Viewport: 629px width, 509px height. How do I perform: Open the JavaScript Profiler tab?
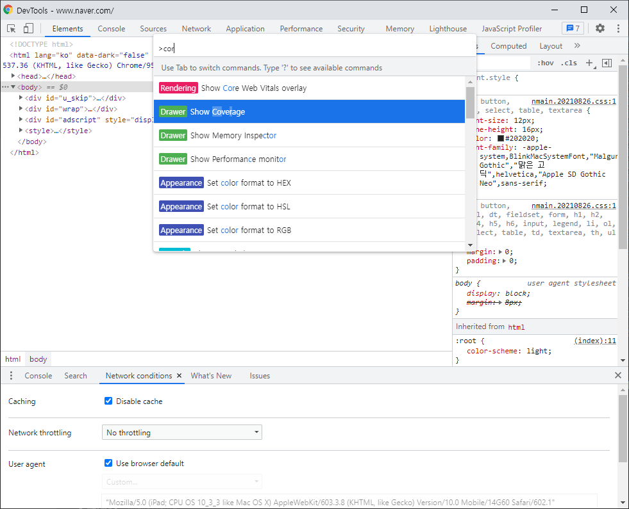pyautogui.click(x=512, y=29)
